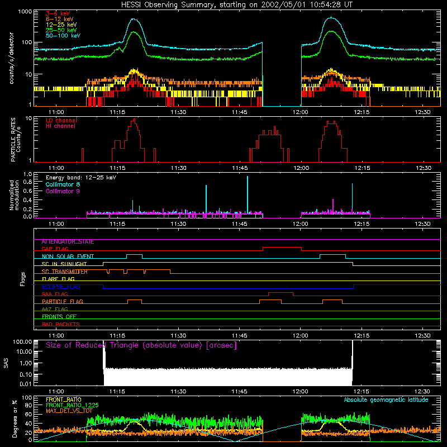
Task: Select the green 25-50 keV legend entry
Action: click(61, 30)
